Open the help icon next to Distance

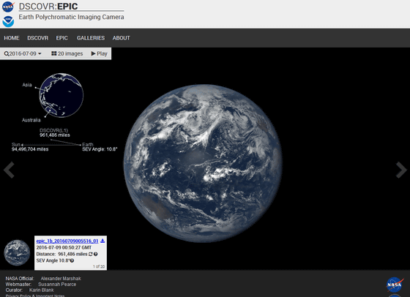pos(96,254)
